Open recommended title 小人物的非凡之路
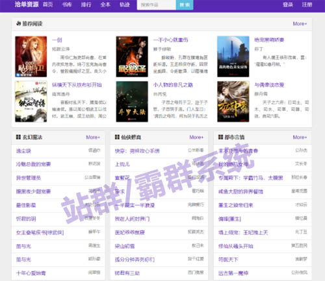The image size is (325, 281). click(173, 85)
